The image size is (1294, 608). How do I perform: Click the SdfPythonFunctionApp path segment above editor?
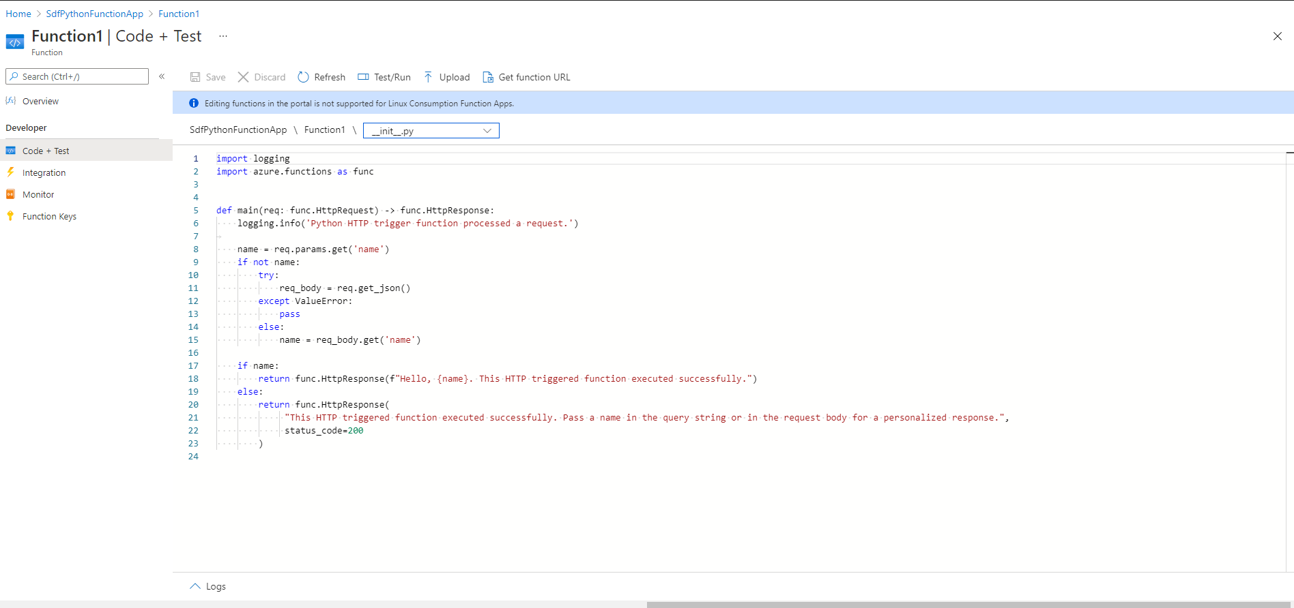(x=238, y=130)
